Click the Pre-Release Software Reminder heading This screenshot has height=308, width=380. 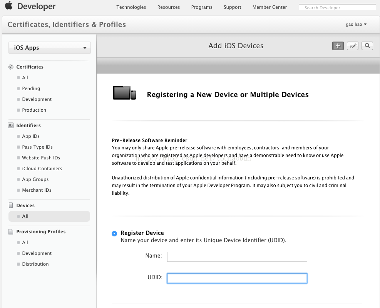pos(149,140)
